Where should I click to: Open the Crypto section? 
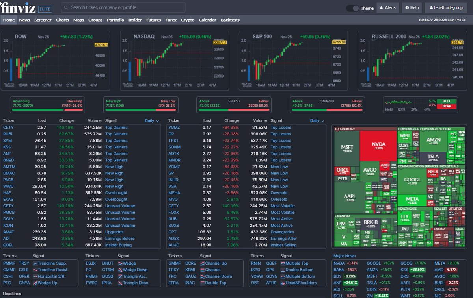[188, 20]
